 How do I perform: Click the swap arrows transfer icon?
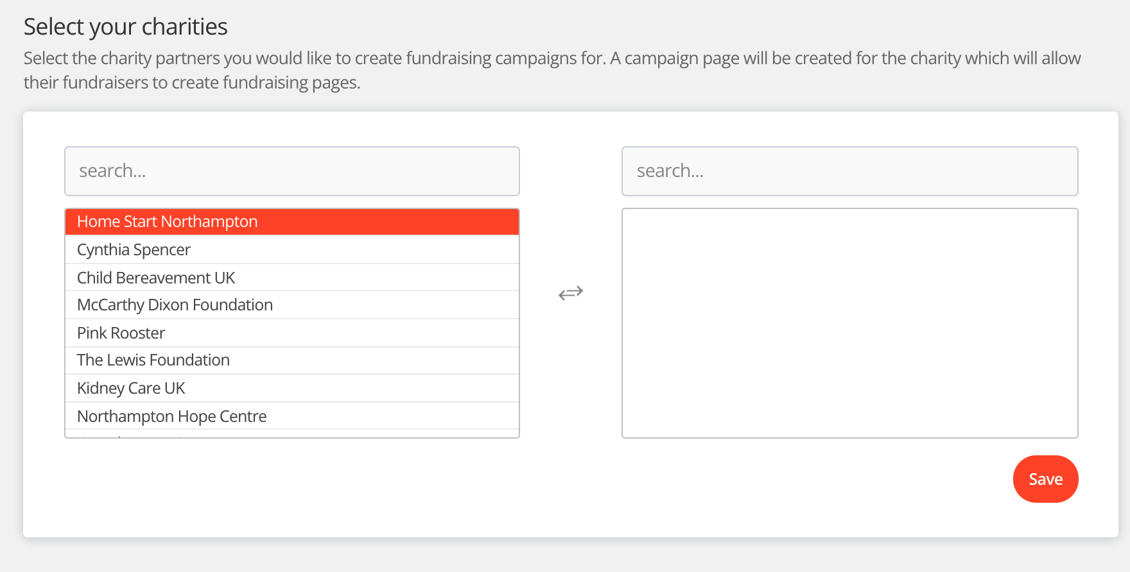pyautogui.click(x=570, y=293)
